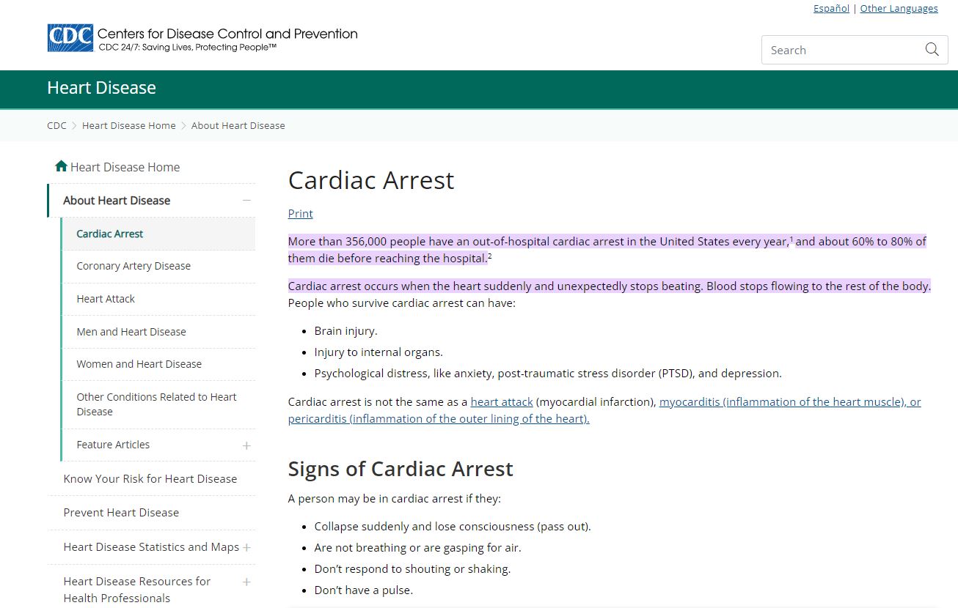
Task: Open the Español language link
Action: (x=831, y=9)
